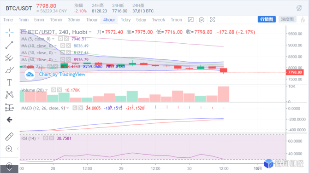Screen dimensions: 309x173
Task: Click the 深度图 depth chart button
Action: pyautogui.click(x=287, y=19)
